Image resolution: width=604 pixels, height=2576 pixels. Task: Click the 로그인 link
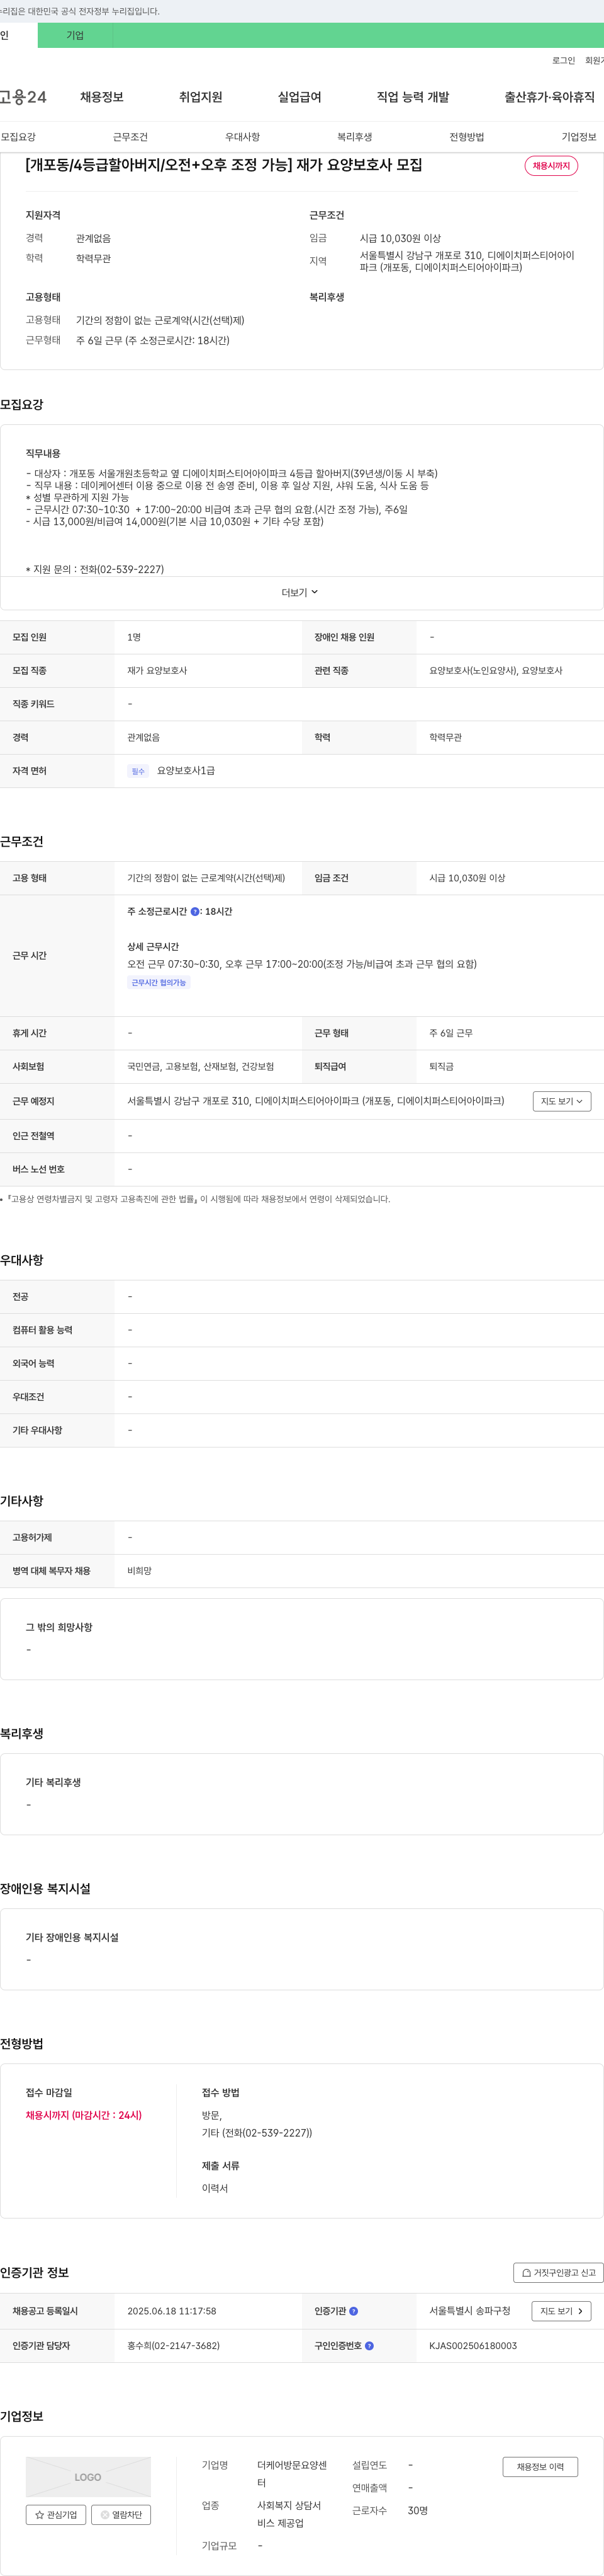[x=563, y=61]
